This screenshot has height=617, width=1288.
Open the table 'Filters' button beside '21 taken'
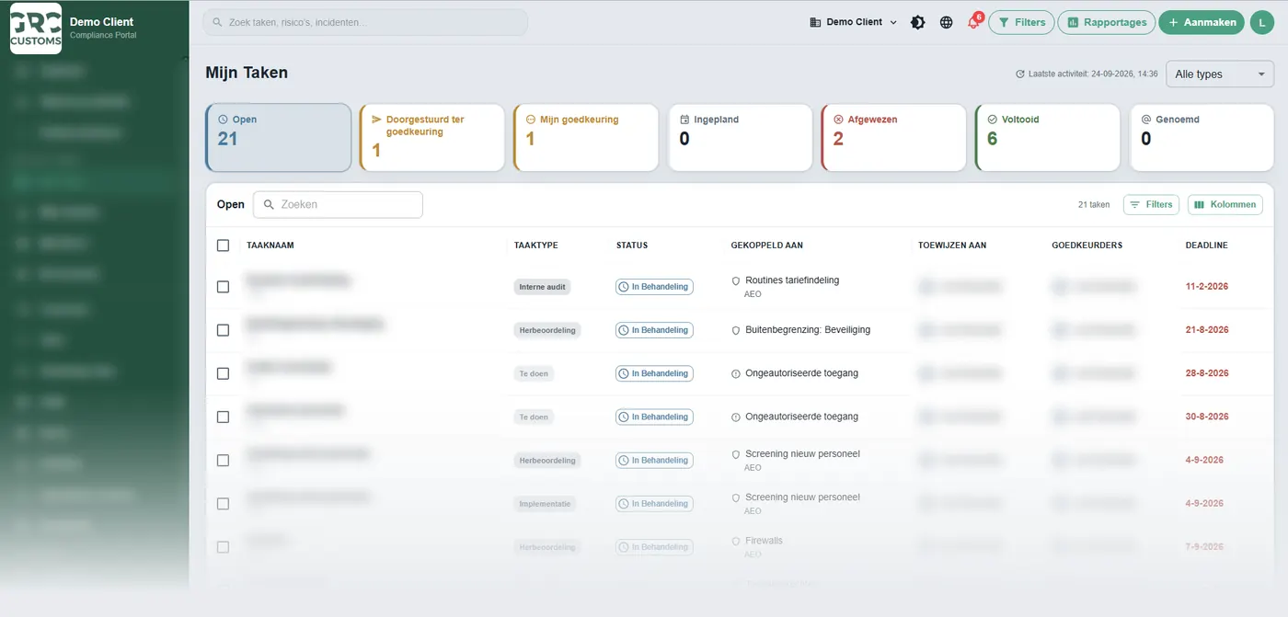[1151, 204]
